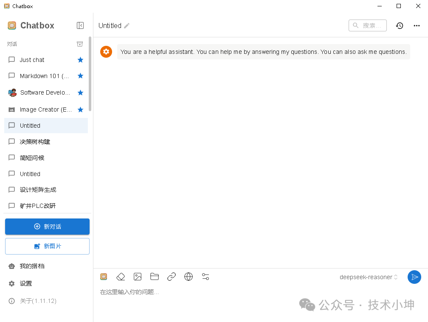The height and width of the screenshot is (322, 428).
Task: Click chat bubble icon beside 设计矩阵生成
Action: [x=11, y=190]
